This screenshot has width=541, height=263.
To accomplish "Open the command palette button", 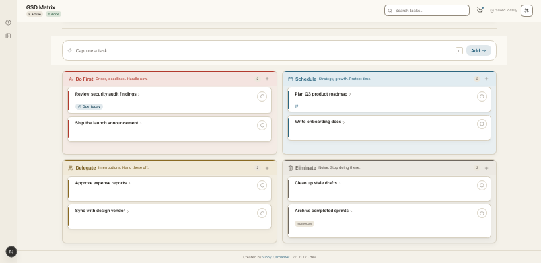I will coord(526,11).
